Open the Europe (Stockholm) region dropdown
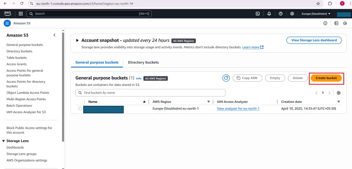Screen dimensions: 352x169 [x=316, y=14]
